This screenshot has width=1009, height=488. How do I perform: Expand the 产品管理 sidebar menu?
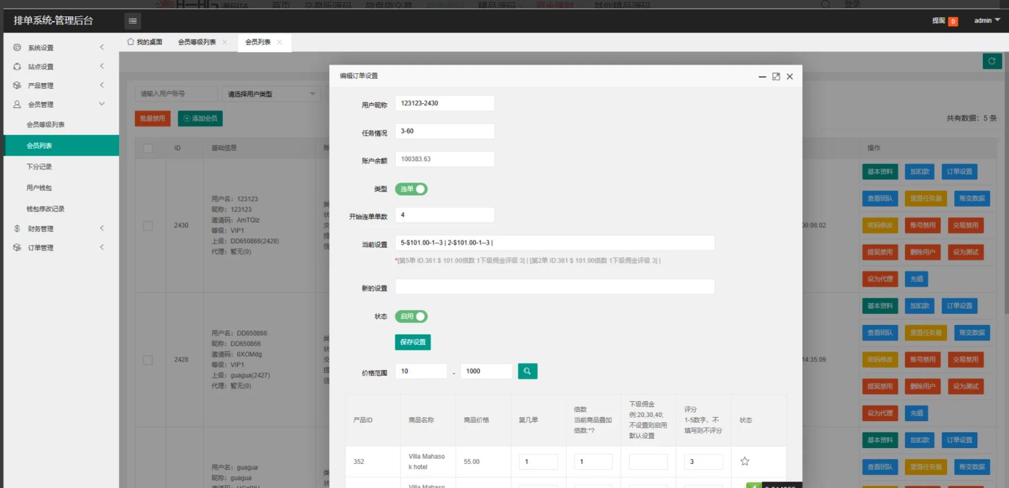59,86
